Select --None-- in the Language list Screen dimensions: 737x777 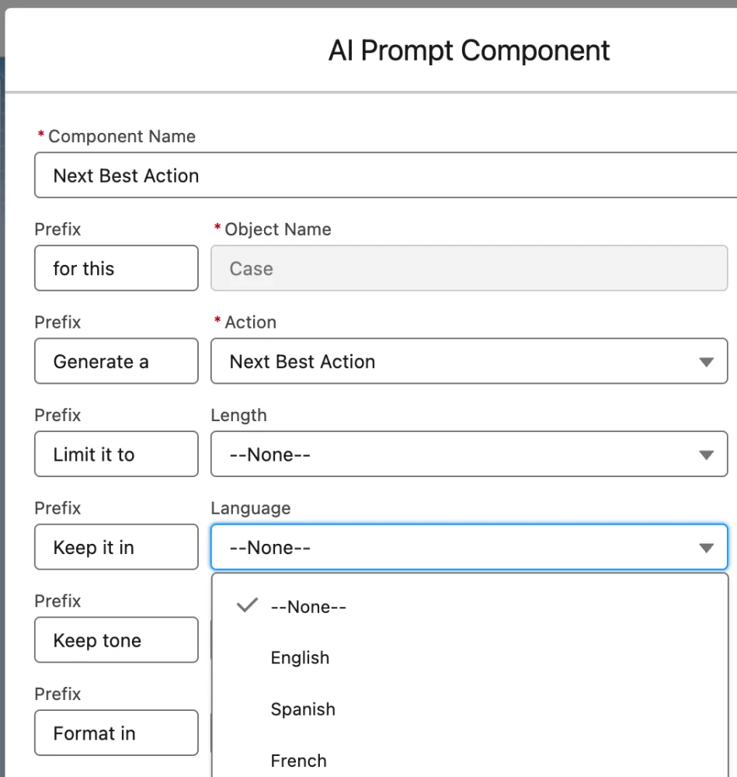pyautogui.click(x=308, y=606)
